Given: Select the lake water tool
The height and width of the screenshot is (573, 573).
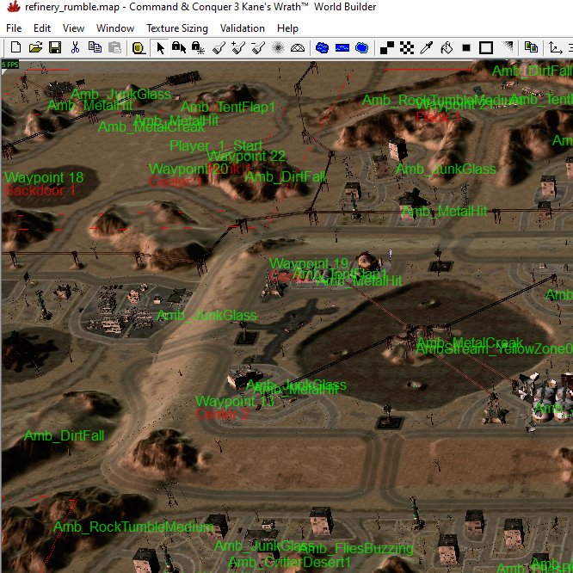Looking at the screenshot, I should point(322,48).
